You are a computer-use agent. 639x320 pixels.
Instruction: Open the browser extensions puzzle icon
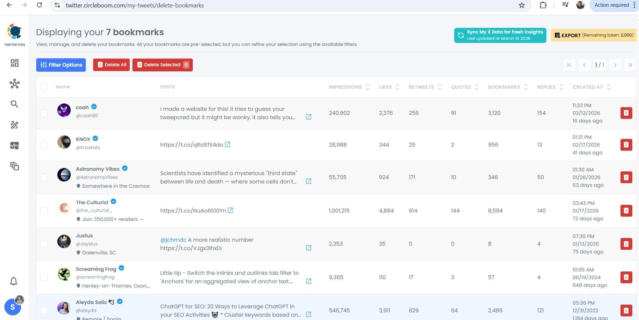(x=543, y=5)
